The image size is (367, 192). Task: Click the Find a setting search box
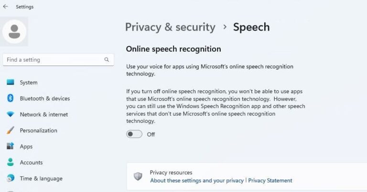click(x=53, y=60)
